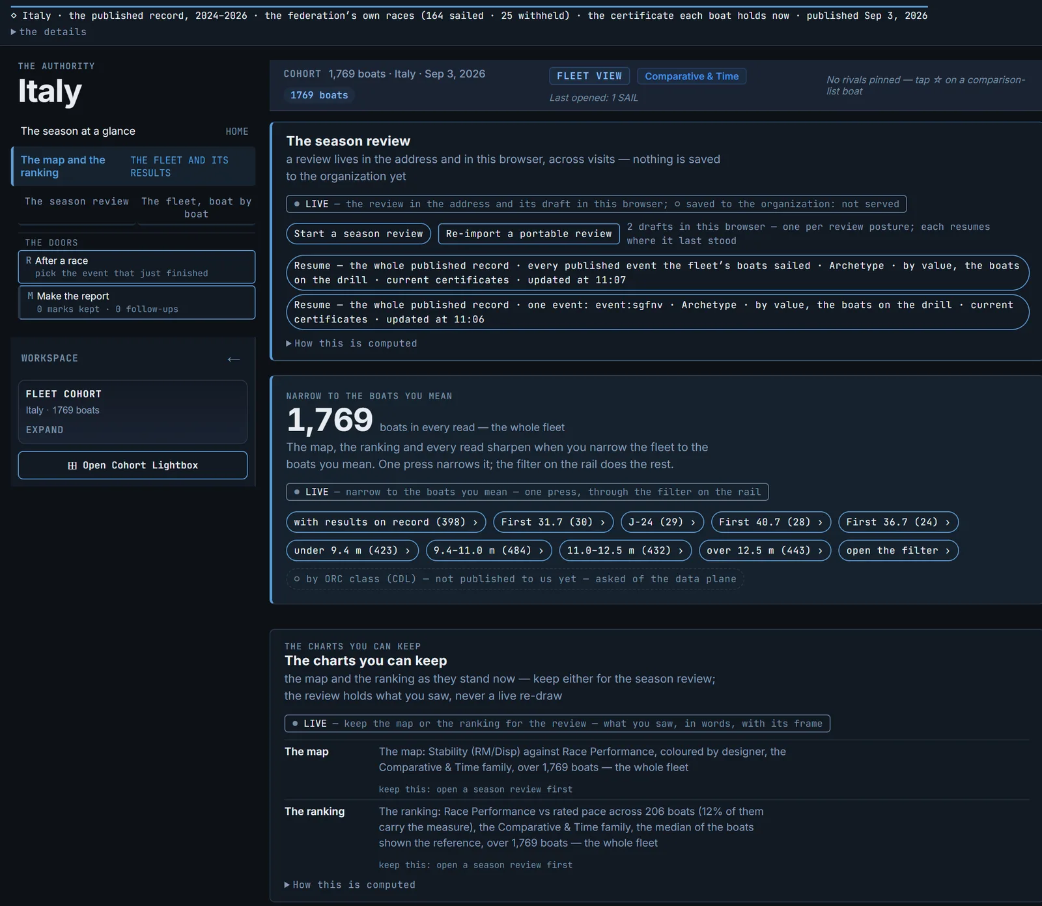The height and width of the screenshot is (906, 1042).
Task: Open the 'After a race' door
Action: (x=137, y=266)
